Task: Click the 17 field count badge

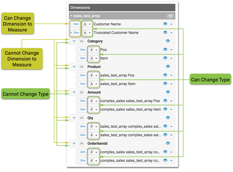Action: click(170, 16)
